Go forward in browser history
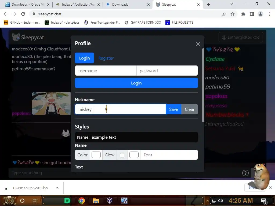The width and height of the screenshot is (275, 206). coord(15,14)
